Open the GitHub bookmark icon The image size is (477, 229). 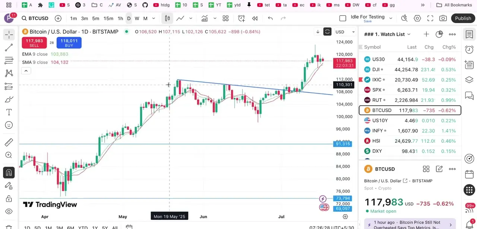pyautogui.click(x=145, y=5)
